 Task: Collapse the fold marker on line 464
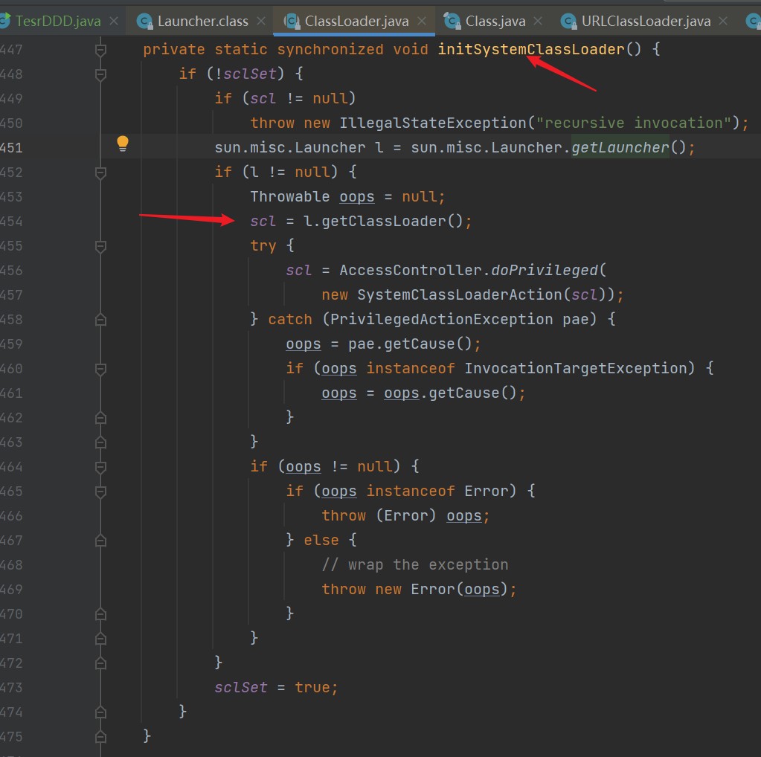[100, 467]
